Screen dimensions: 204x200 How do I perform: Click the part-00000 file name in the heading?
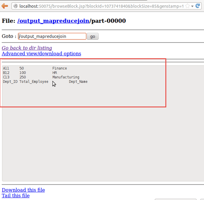pyautogui.click(x=109, y=21)
